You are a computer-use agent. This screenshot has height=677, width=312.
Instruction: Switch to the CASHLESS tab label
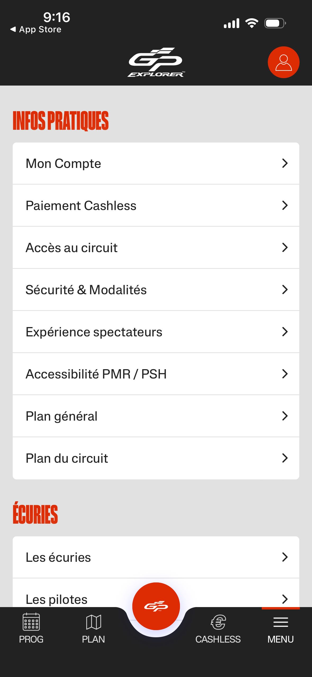coord(218,639)
